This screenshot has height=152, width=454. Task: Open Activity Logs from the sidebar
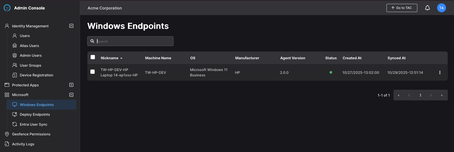[23, 144]
